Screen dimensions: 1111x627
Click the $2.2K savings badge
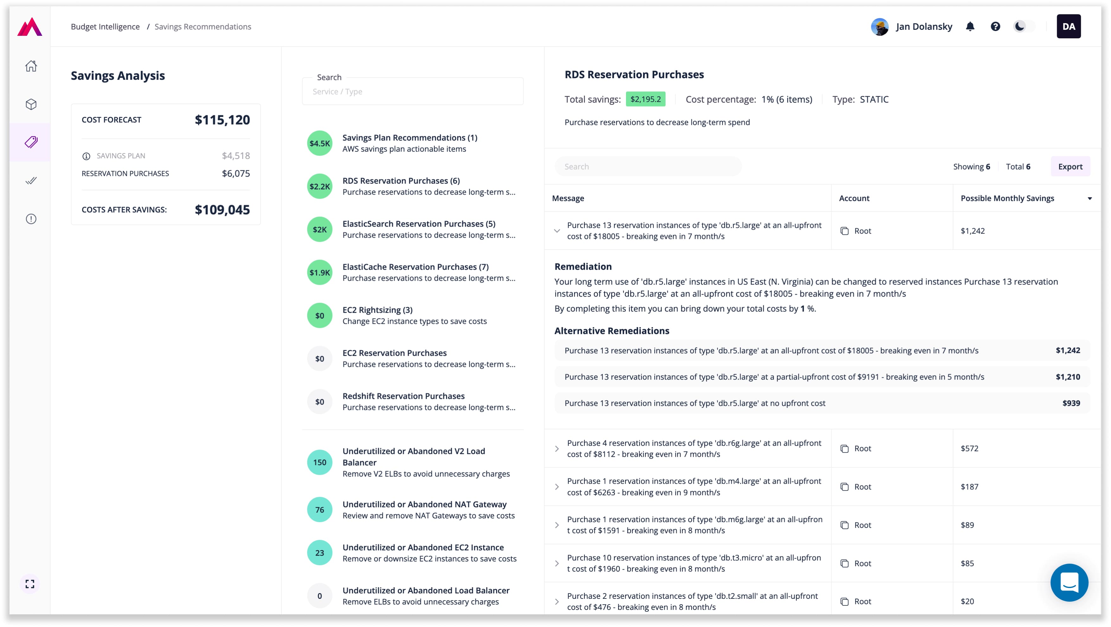(x=320, y=186)
